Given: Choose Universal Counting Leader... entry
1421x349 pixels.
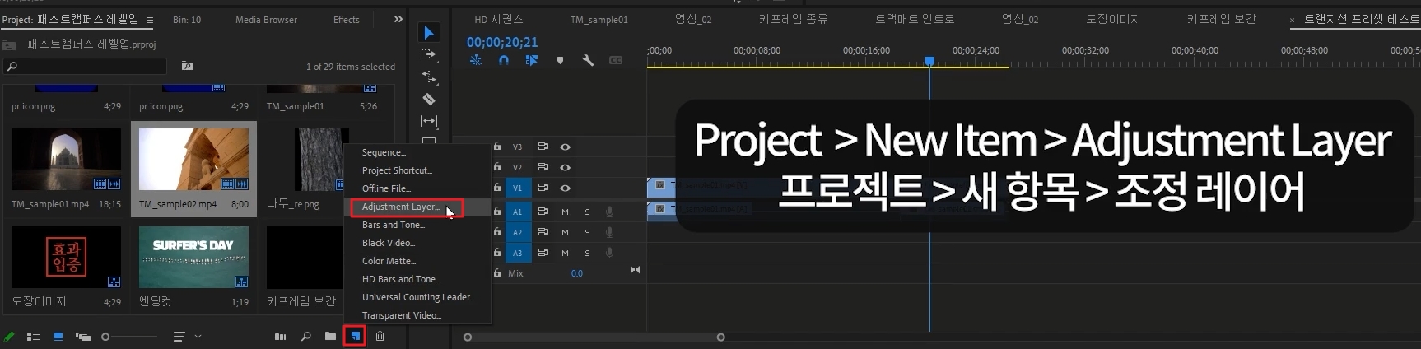Looking at the screenshot, I should point(417,297).
